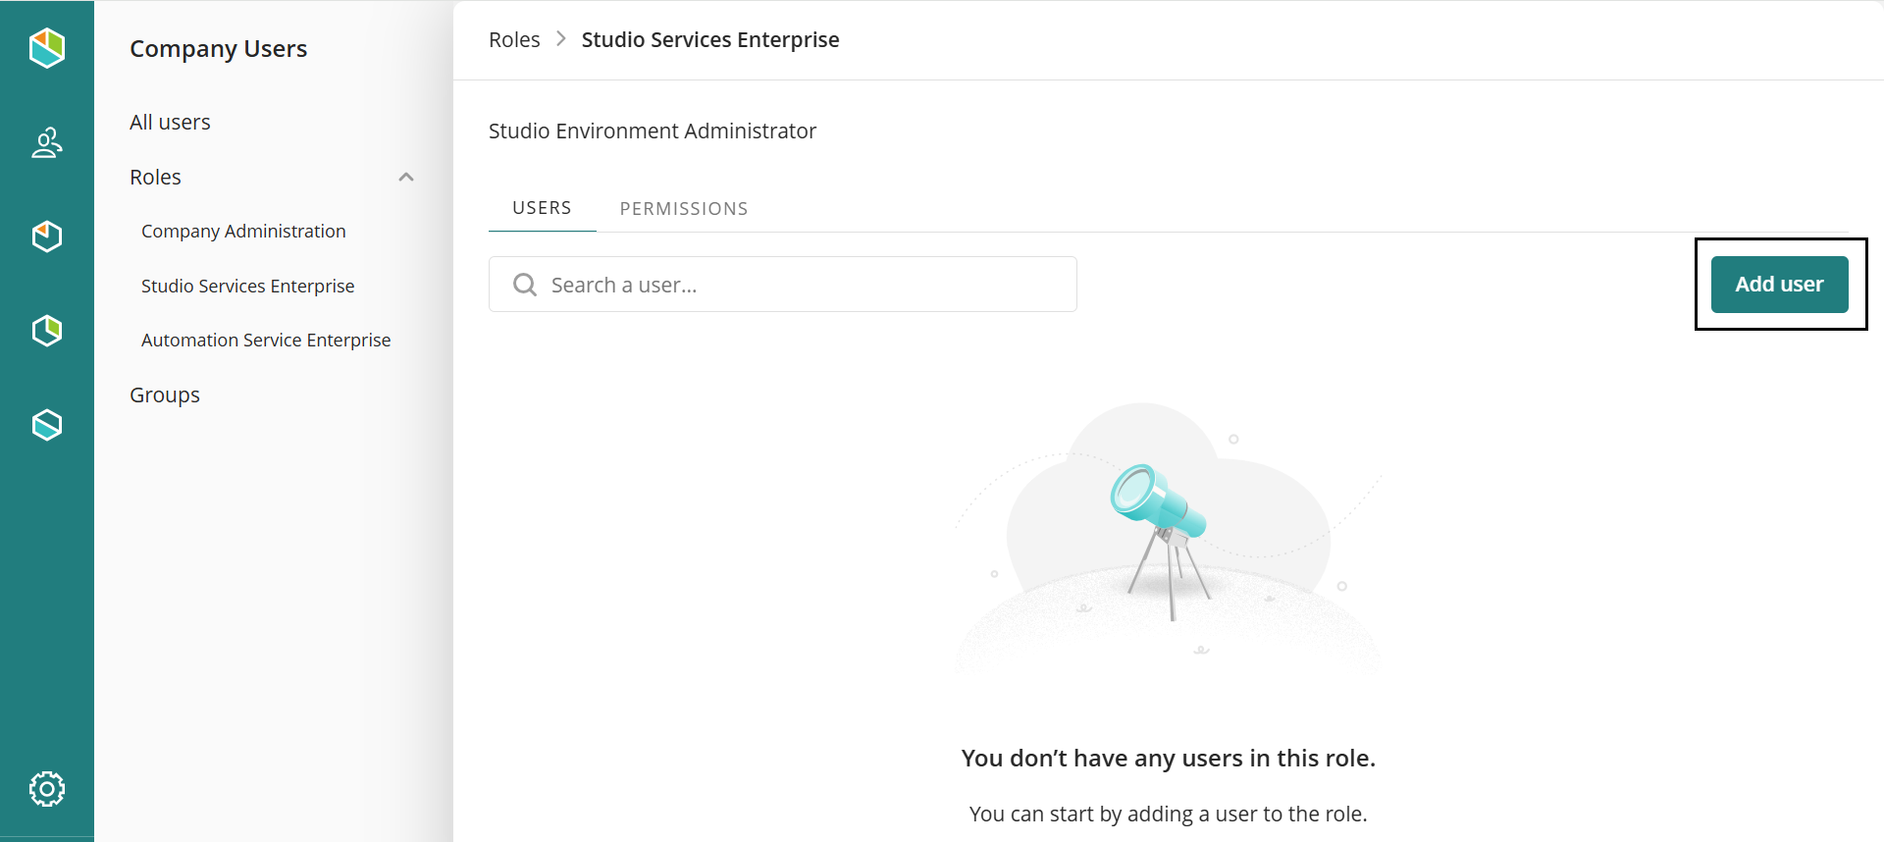
Task: Click the Roles breadcrumb link
Action: 514,40
